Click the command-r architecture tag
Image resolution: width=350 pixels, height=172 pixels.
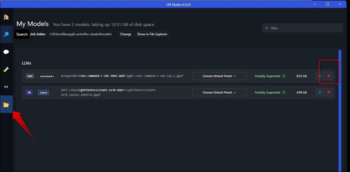47,76
